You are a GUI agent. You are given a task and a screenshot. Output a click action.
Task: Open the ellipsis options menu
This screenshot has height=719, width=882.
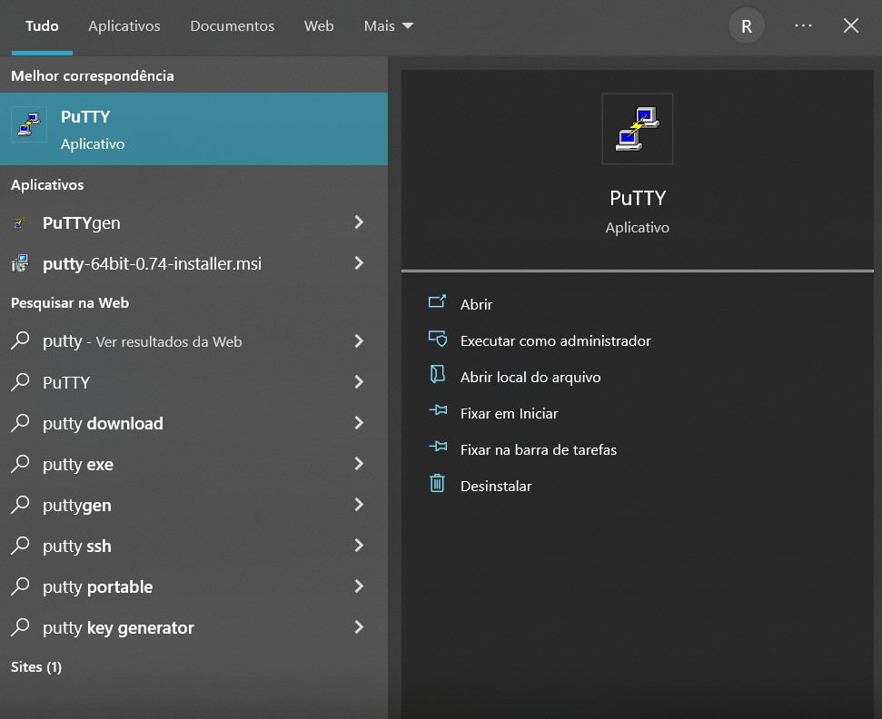pos(803,25)
